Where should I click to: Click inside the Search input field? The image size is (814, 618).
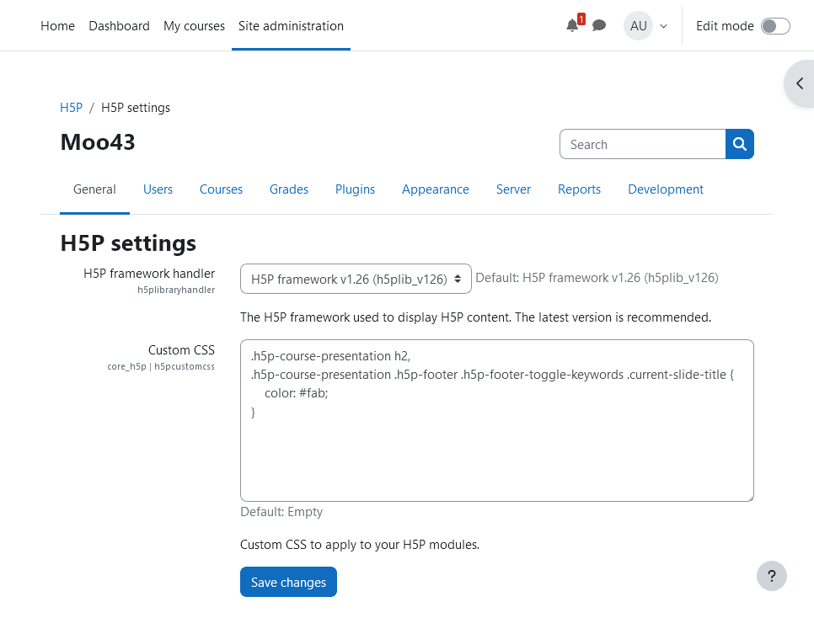(x=643, y=144)
